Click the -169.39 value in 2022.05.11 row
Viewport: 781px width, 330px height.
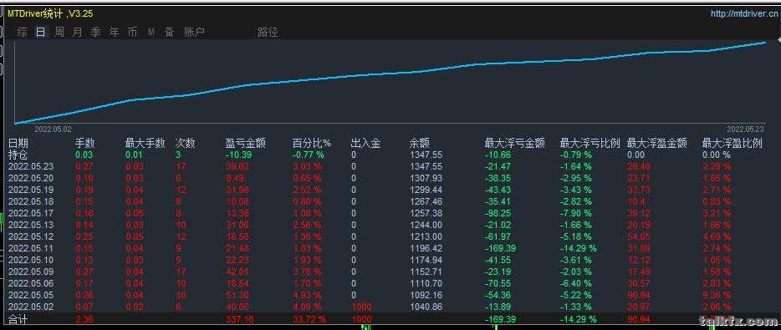(500, 248)
